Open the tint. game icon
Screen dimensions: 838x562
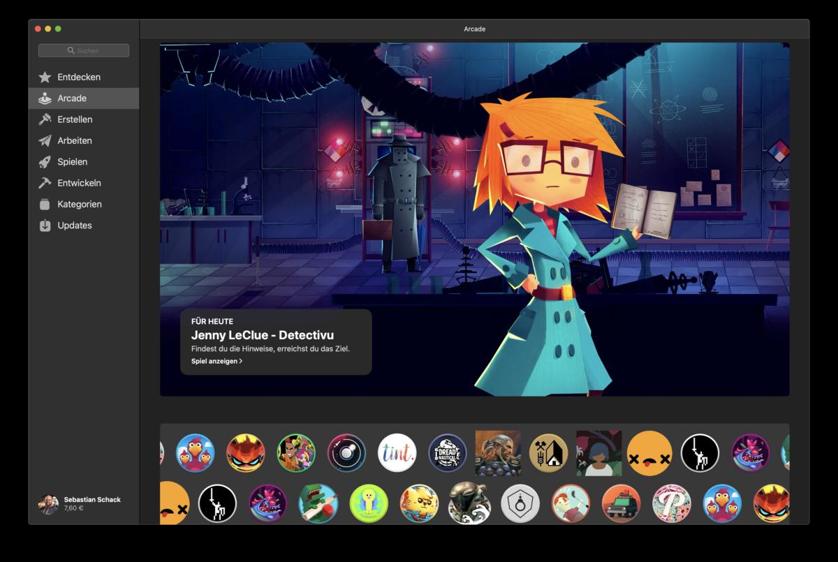click(397, 453)
